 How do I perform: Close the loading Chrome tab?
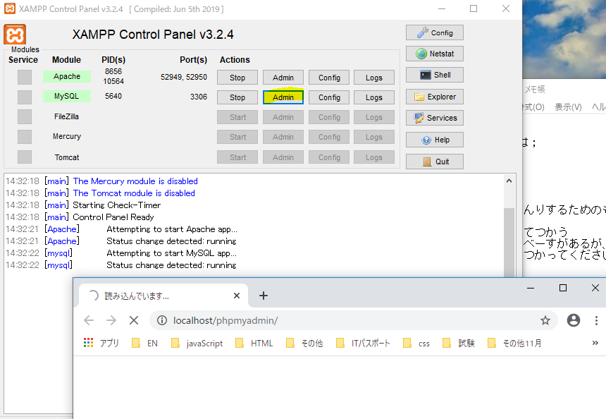(237, 296)
